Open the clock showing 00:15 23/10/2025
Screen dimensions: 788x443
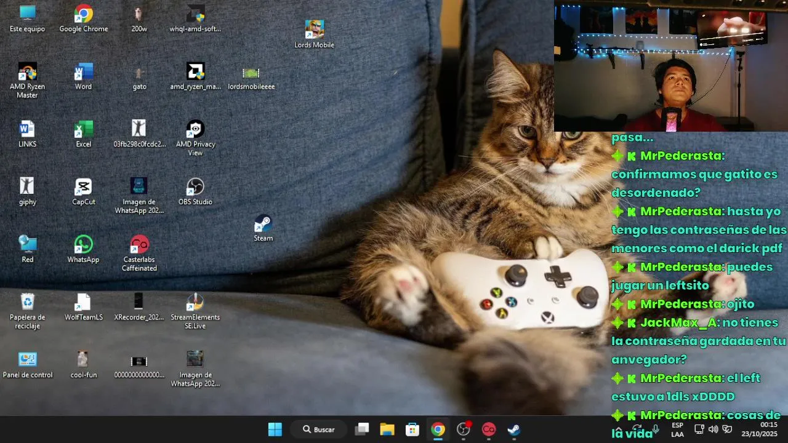(x=759, y=429)
